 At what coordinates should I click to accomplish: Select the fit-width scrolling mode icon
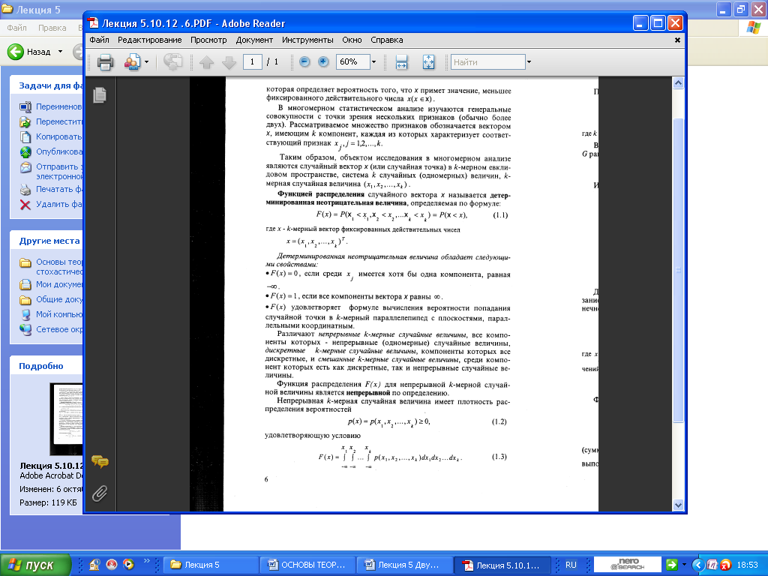click(x=402, y=62)
